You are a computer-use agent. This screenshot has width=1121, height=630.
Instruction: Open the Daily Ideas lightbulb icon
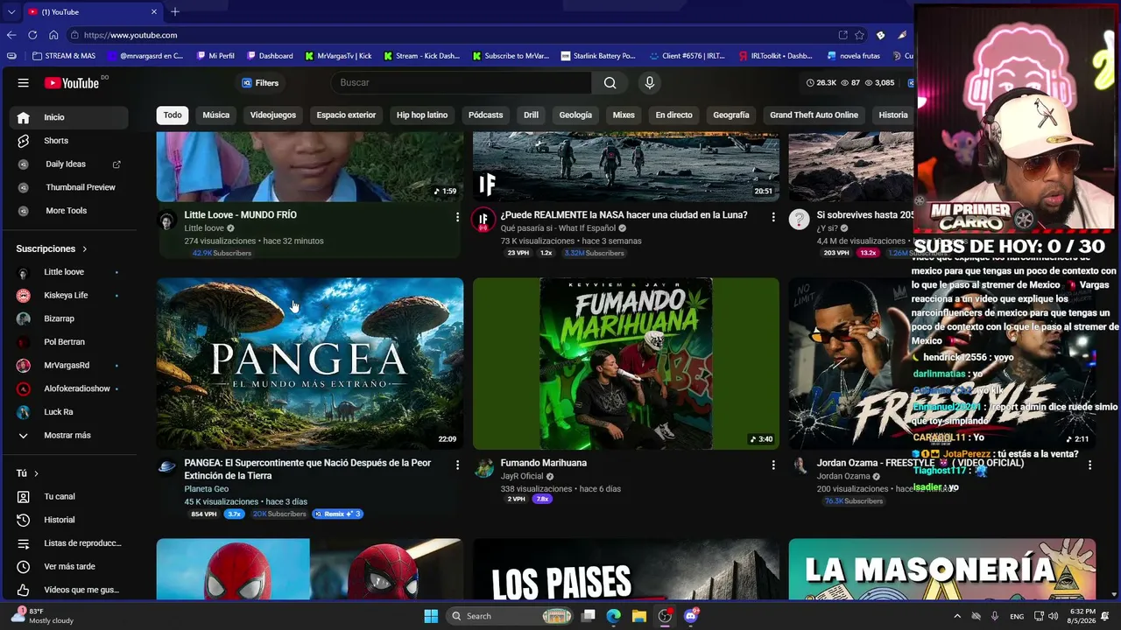click(24, 164)
